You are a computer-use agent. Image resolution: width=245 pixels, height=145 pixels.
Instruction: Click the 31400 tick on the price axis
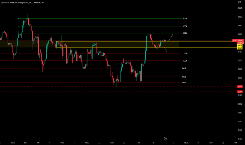(240, 139)
